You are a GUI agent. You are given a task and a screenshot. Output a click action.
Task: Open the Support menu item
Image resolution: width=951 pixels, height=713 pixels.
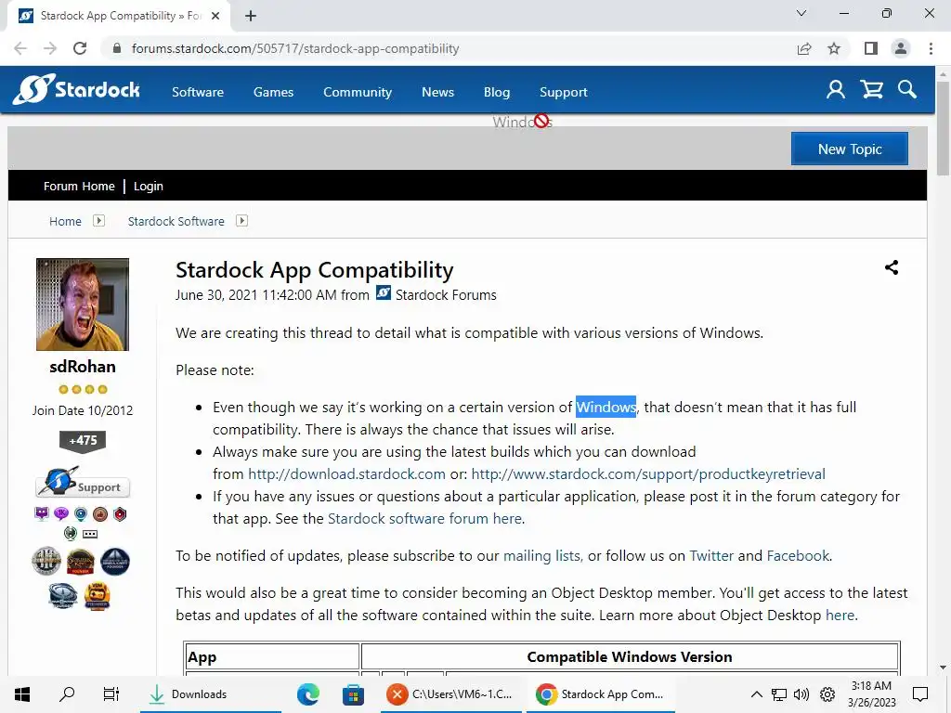coord(564,92)
